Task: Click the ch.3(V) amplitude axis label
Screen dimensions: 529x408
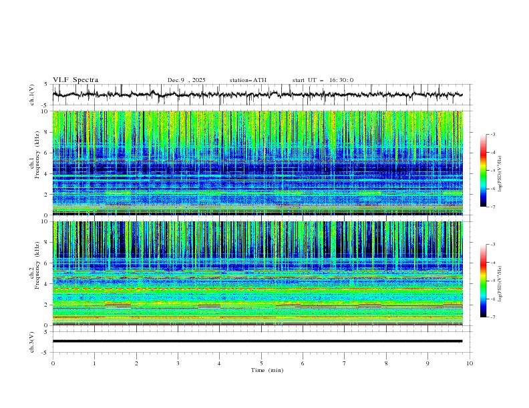Action: tap(32, 341)
